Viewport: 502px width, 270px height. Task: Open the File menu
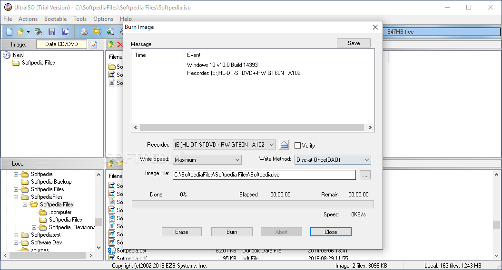[x=8, y=19]
